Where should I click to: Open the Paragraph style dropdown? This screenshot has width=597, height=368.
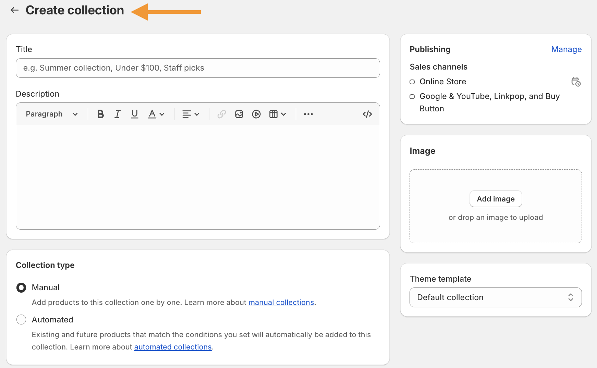pos(52,114)
